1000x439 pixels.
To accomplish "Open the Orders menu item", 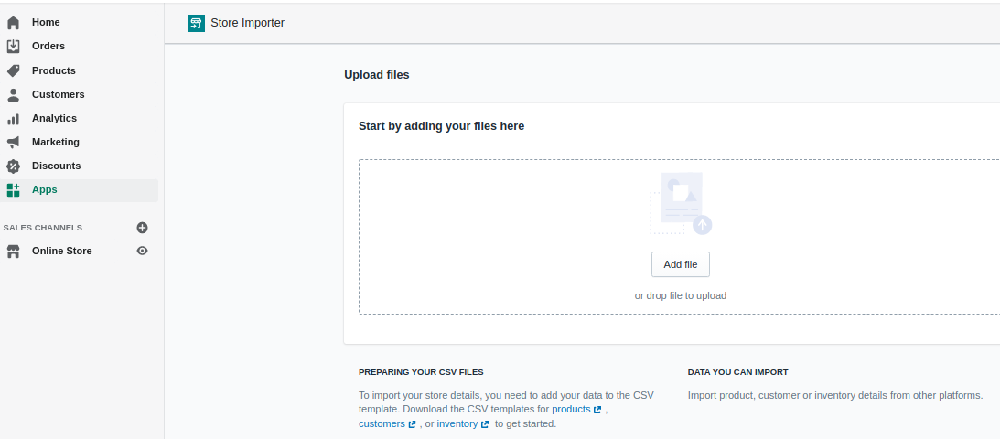I will pyautogui.click(x=48, y=46).
